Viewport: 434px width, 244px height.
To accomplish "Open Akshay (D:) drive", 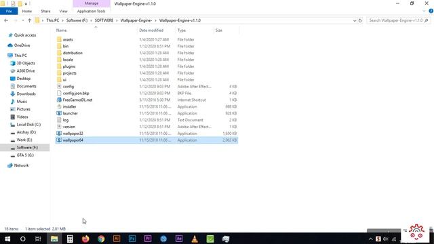I will click(26, 132).
